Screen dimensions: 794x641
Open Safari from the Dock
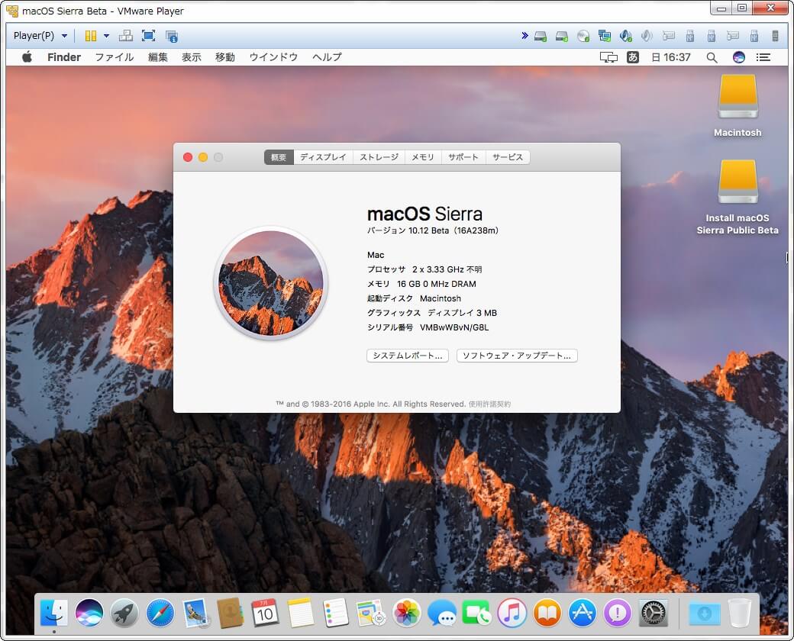coord(159,613)
